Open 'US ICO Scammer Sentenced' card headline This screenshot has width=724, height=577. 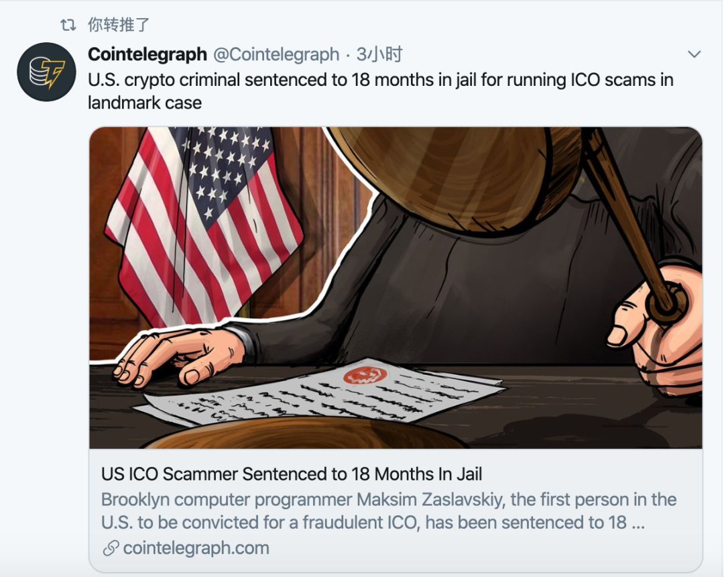pyautogui.click(x=292, y=474)
